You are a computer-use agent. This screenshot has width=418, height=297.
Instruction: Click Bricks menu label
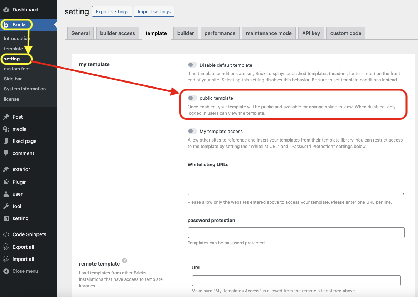click(19, 25)
